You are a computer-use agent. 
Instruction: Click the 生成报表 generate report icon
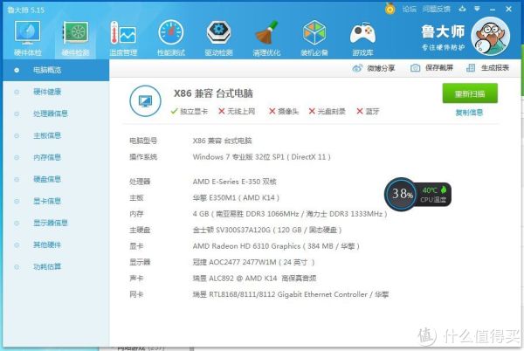[471, 68]
